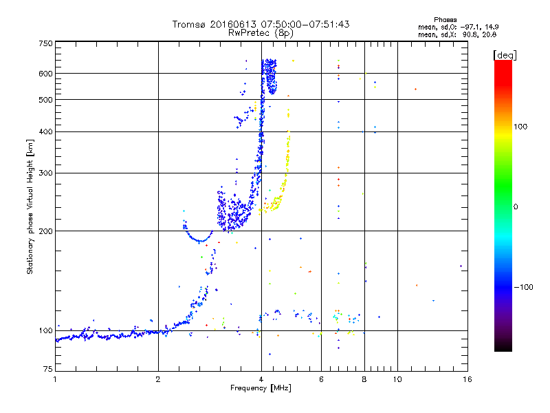Click the y-axis tick label '300'
Viewport: 550px width, 413px height.
tap(45, 173)
